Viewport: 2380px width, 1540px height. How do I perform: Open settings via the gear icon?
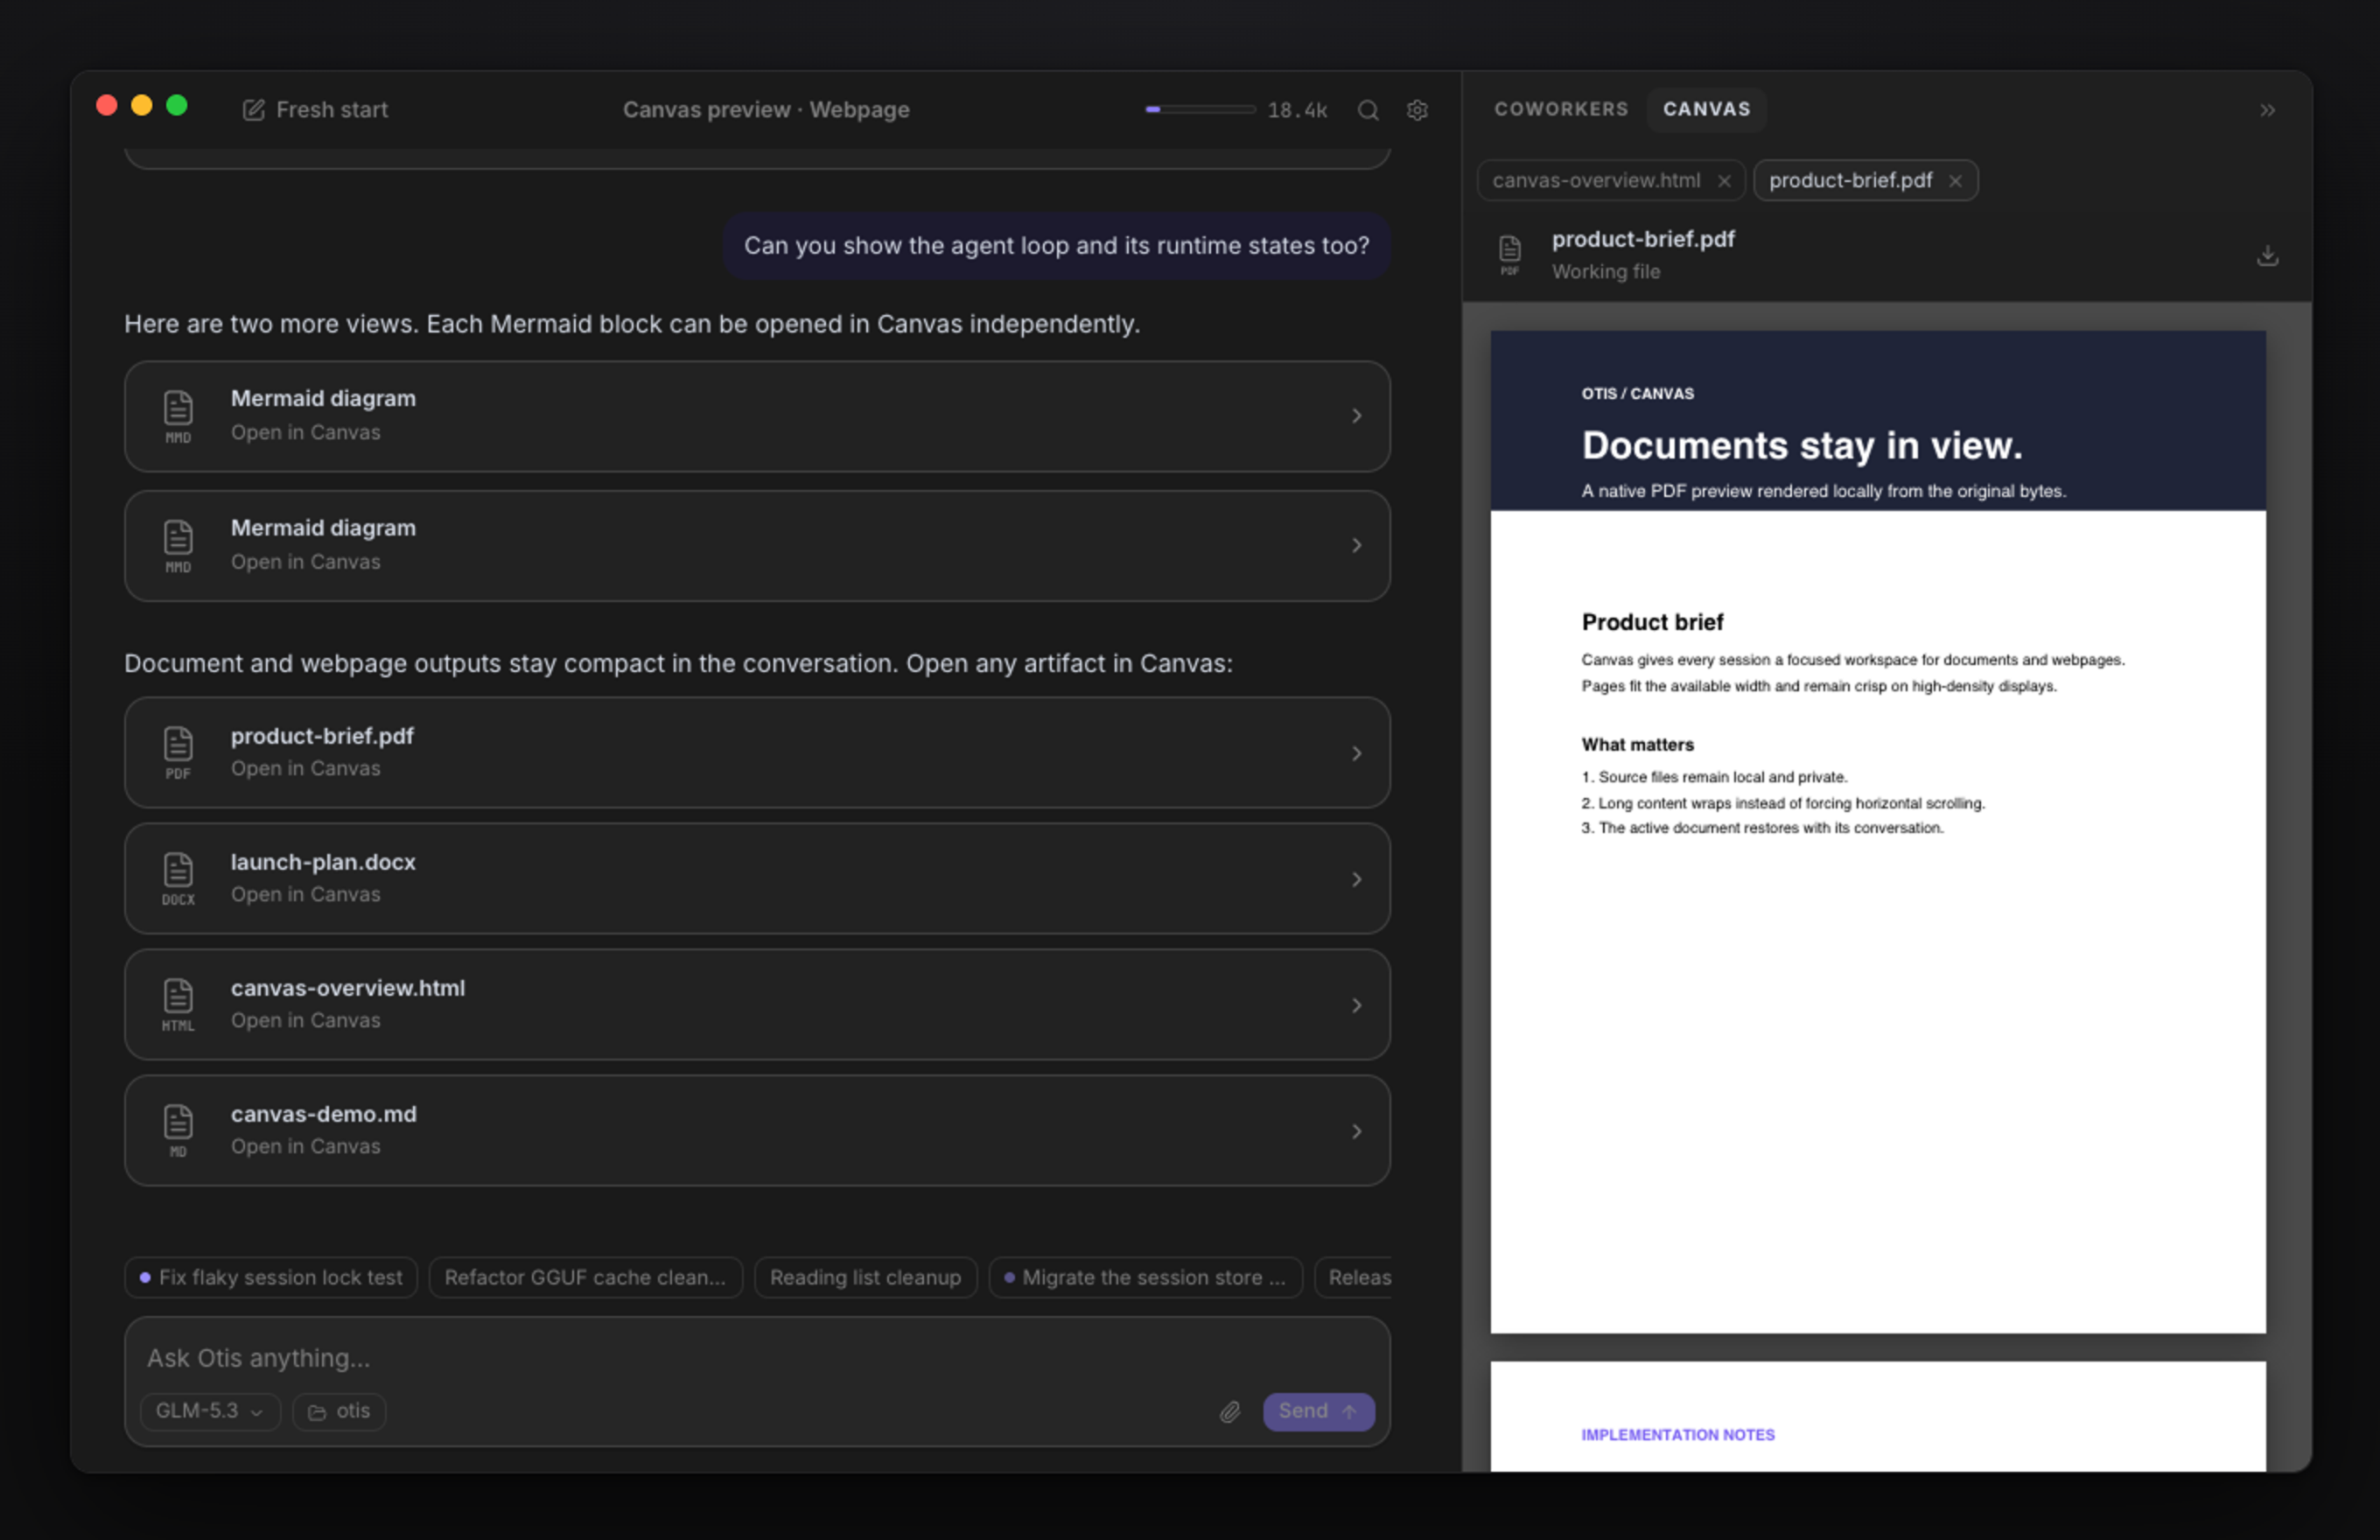coord(1417,110)
